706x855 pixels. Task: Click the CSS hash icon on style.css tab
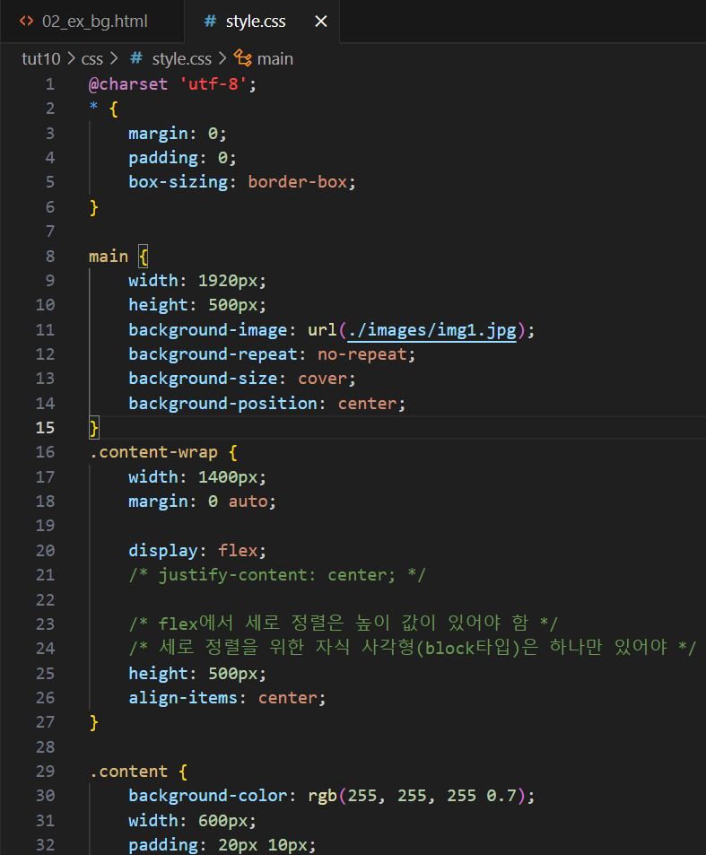(210, 22)
